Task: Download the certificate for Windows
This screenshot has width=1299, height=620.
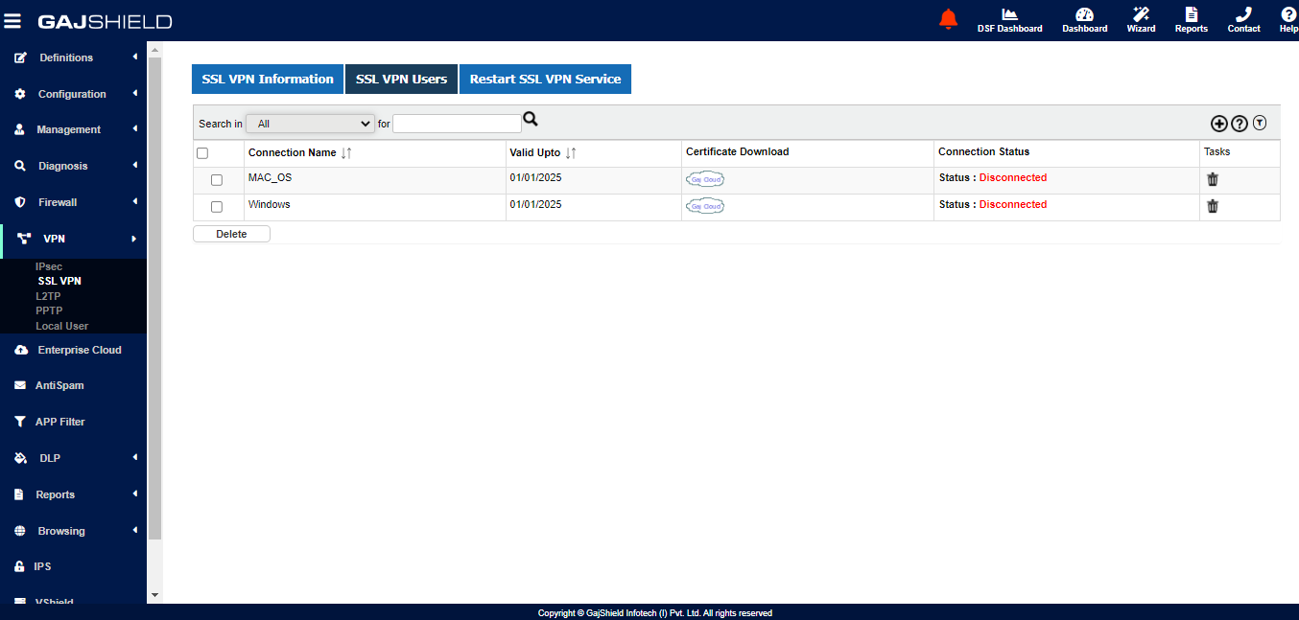Action: (705, 206)
